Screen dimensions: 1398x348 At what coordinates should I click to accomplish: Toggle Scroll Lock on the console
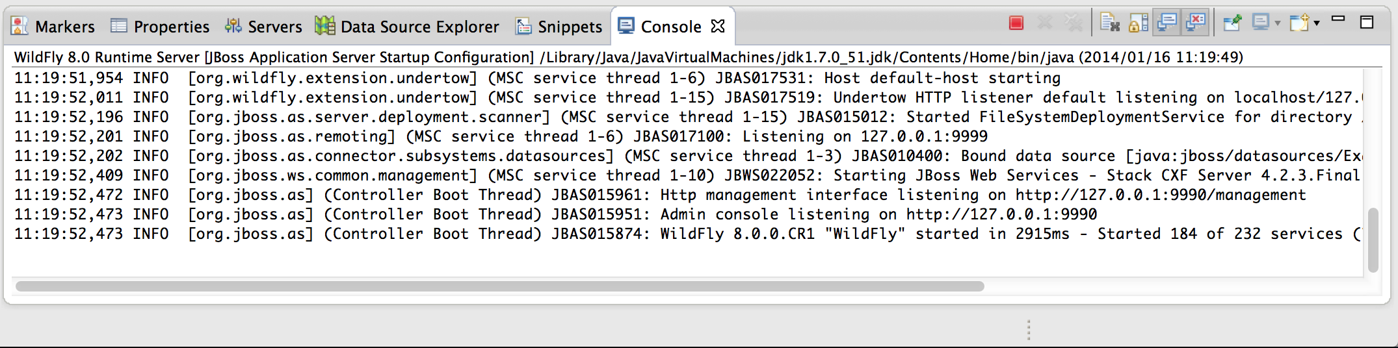1139,23
